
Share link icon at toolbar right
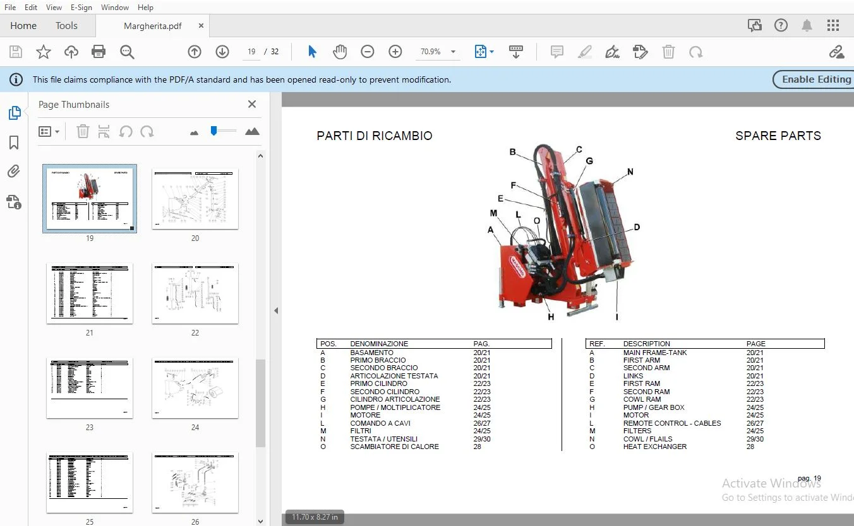pos(836,52)
